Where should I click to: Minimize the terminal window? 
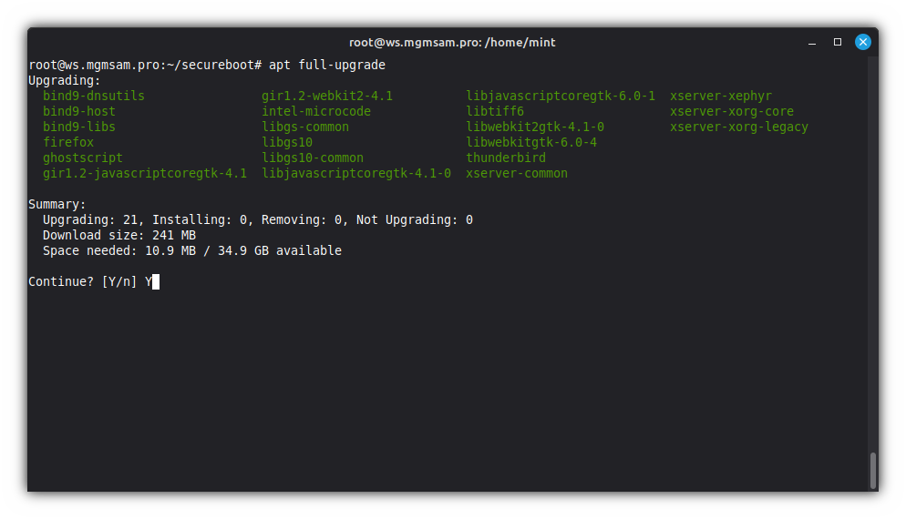pyautogui.click(x=811, y=42)
